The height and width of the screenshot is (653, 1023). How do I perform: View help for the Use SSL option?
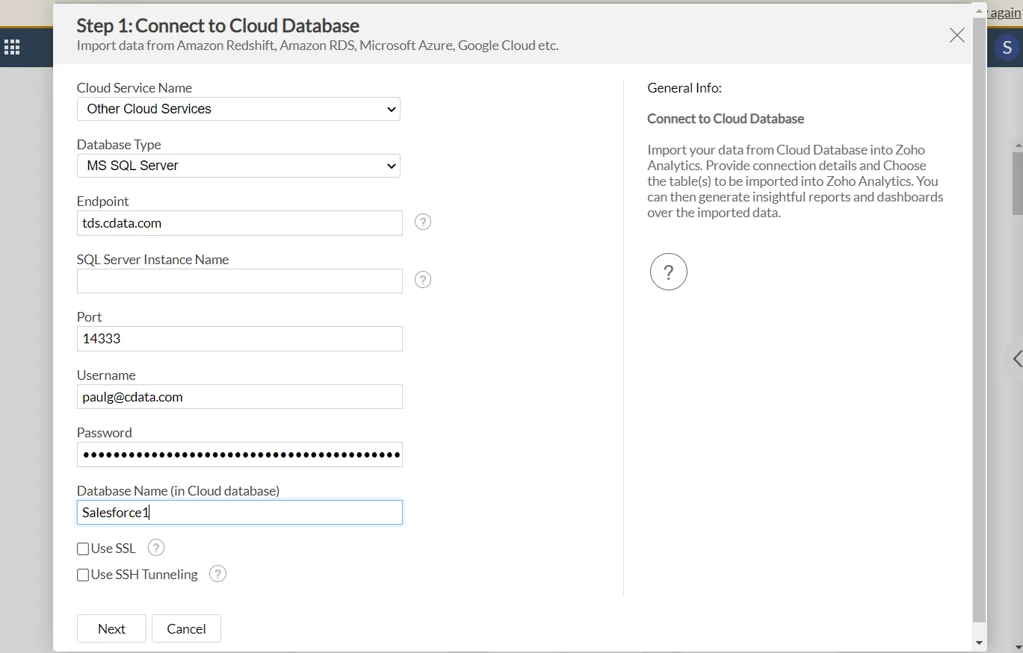pyautogui.click(x=155, y=547)
